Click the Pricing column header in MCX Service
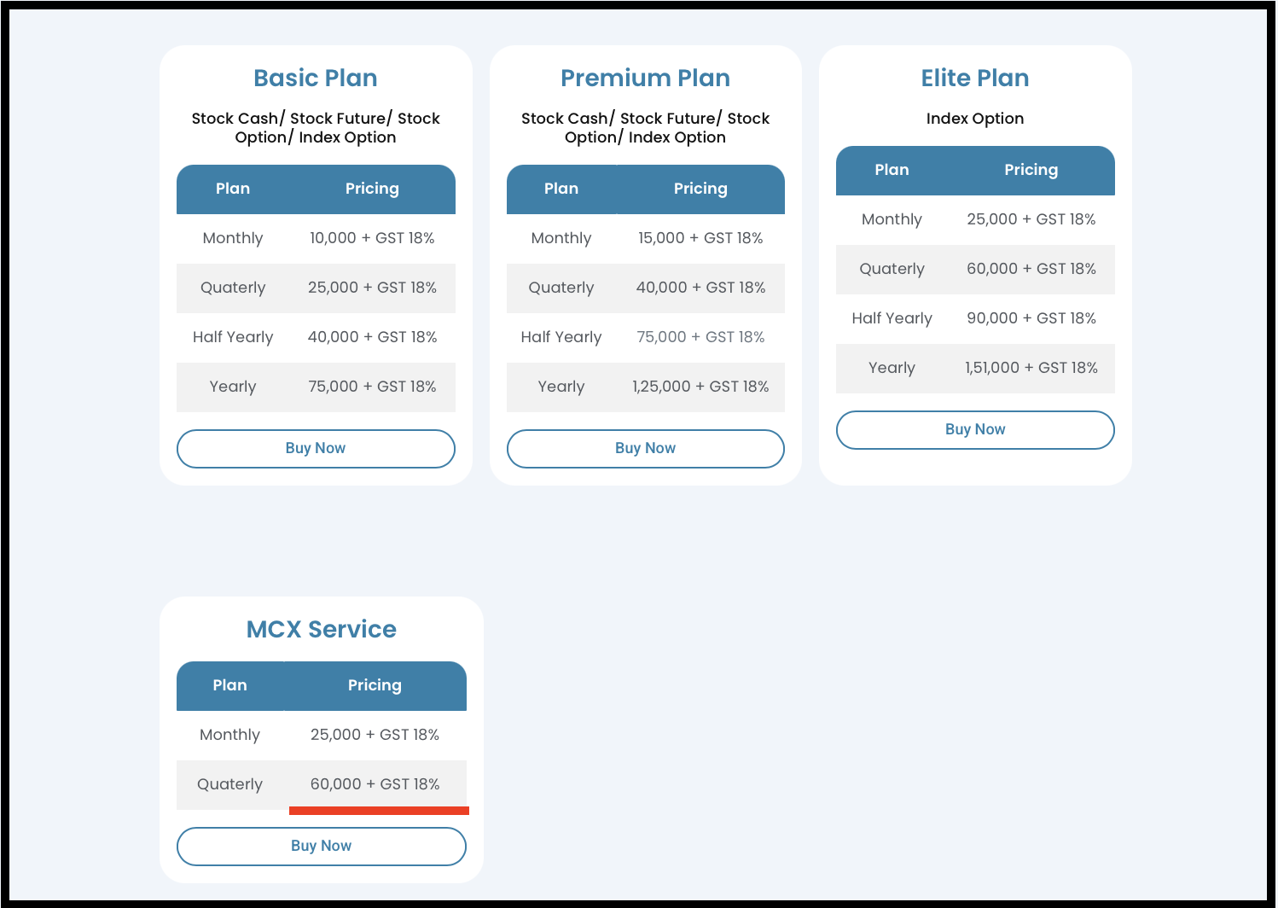This screenshot has width=1278, height=908. [375, 685]
